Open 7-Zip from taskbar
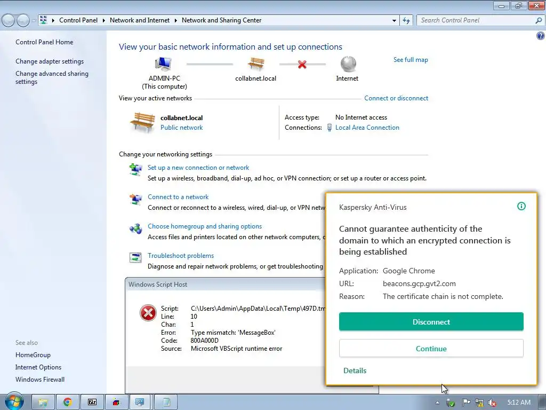Viewport: 546px width, 410px height. point(92,403)
